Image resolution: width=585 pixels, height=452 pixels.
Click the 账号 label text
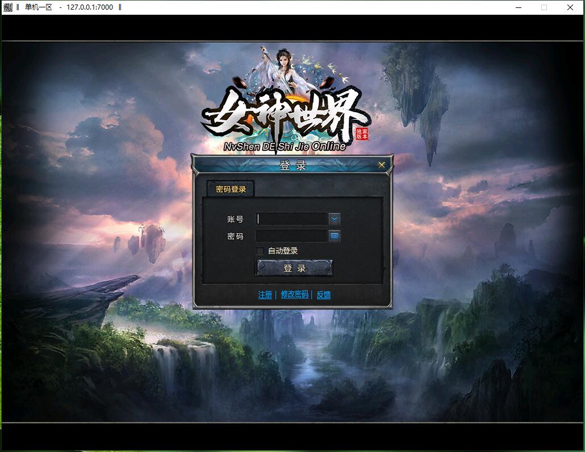point(235,219)
